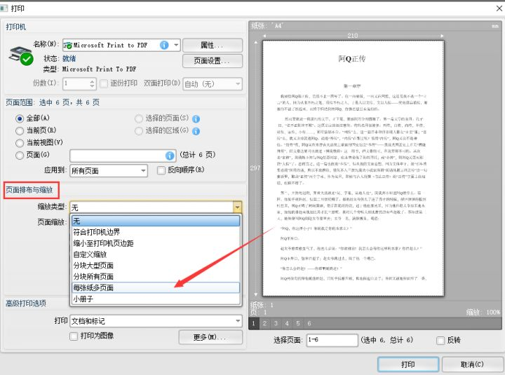Click the 打印 button

pyautogui.click(x=408, y=364)
